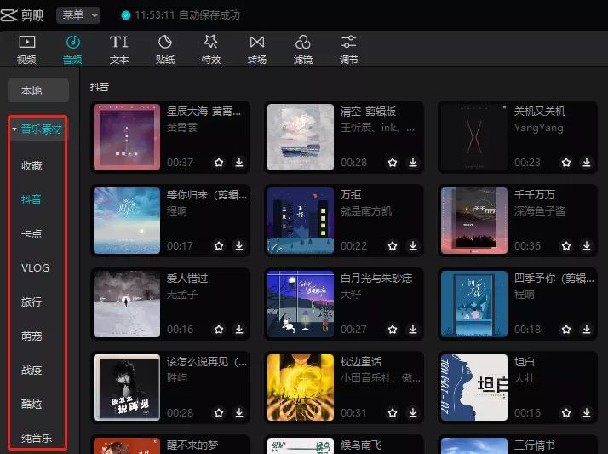Image resolution: width=608 pixels, height=454 pixels.
Task: Download the song 爱人错过
Action: click(x=239, y=329)
